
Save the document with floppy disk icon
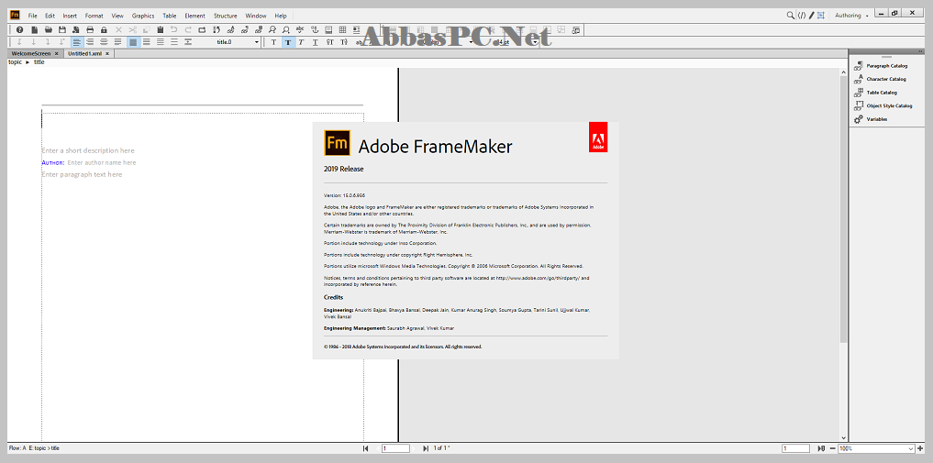point(61,29)
